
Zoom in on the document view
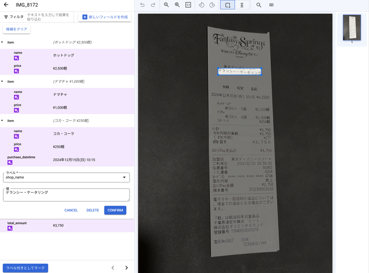[x=177, y=5]
